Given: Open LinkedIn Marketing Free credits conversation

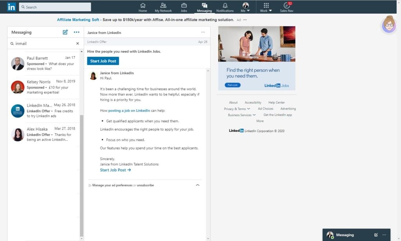Looking at the screenshot, I should click(44, 111).
